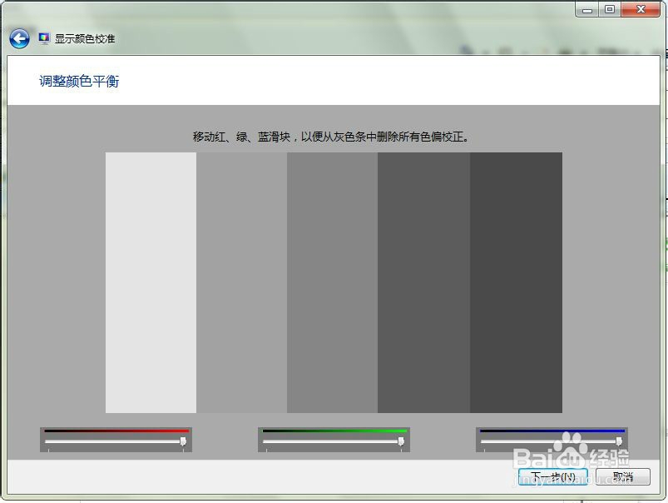Click the 调整颜色平衡 heading text

click(79, 81)
